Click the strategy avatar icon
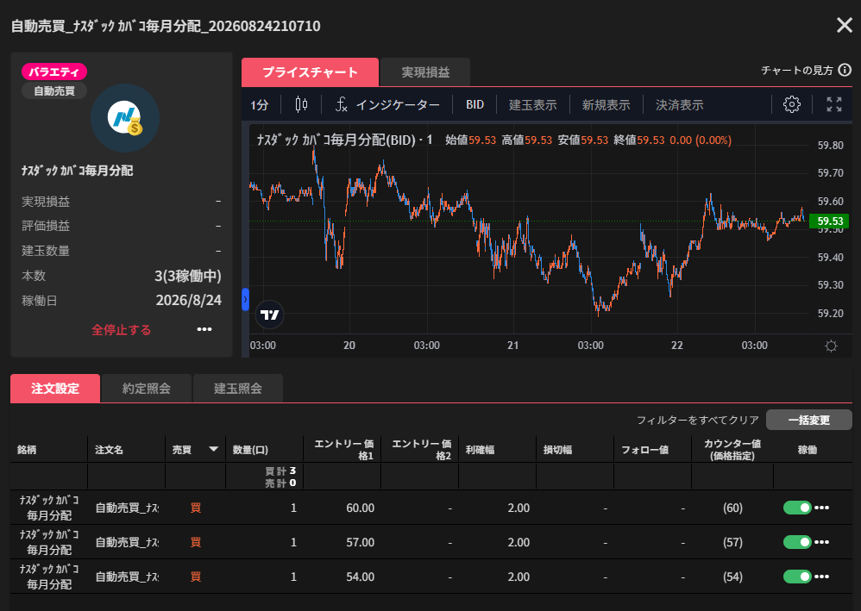The image size is (861, 611). 124,118
